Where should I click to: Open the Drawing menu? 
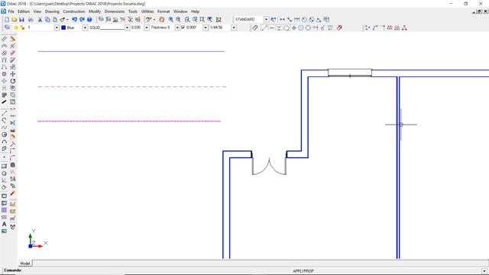point(52,11)
